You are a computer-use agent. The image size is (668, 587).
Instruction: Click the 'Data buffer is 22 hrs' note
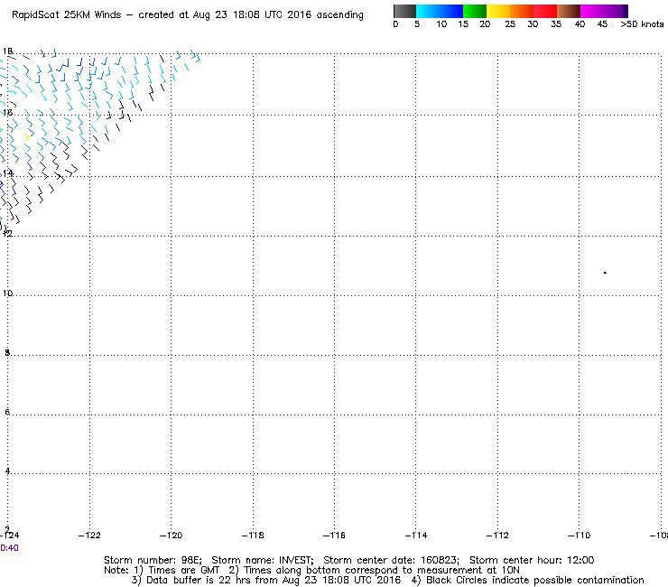click(x=198, y=580)
